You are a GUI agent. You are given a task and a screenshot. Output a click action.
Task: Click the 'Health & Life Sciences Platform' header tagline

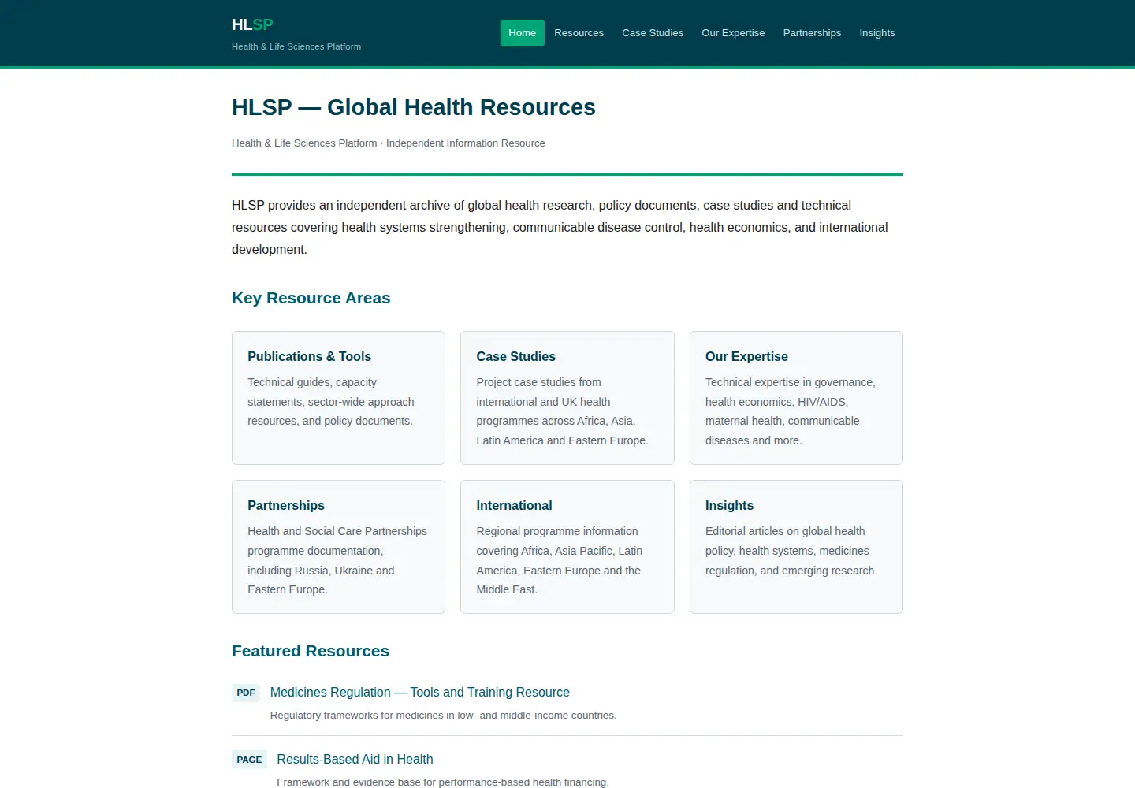296,46
